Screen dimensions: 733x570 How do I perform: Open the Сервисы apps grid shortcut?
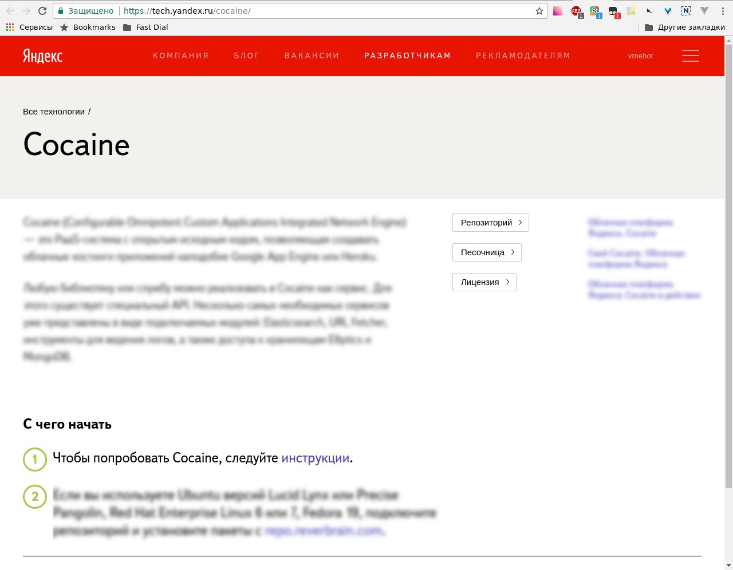(x=29, y=27)
